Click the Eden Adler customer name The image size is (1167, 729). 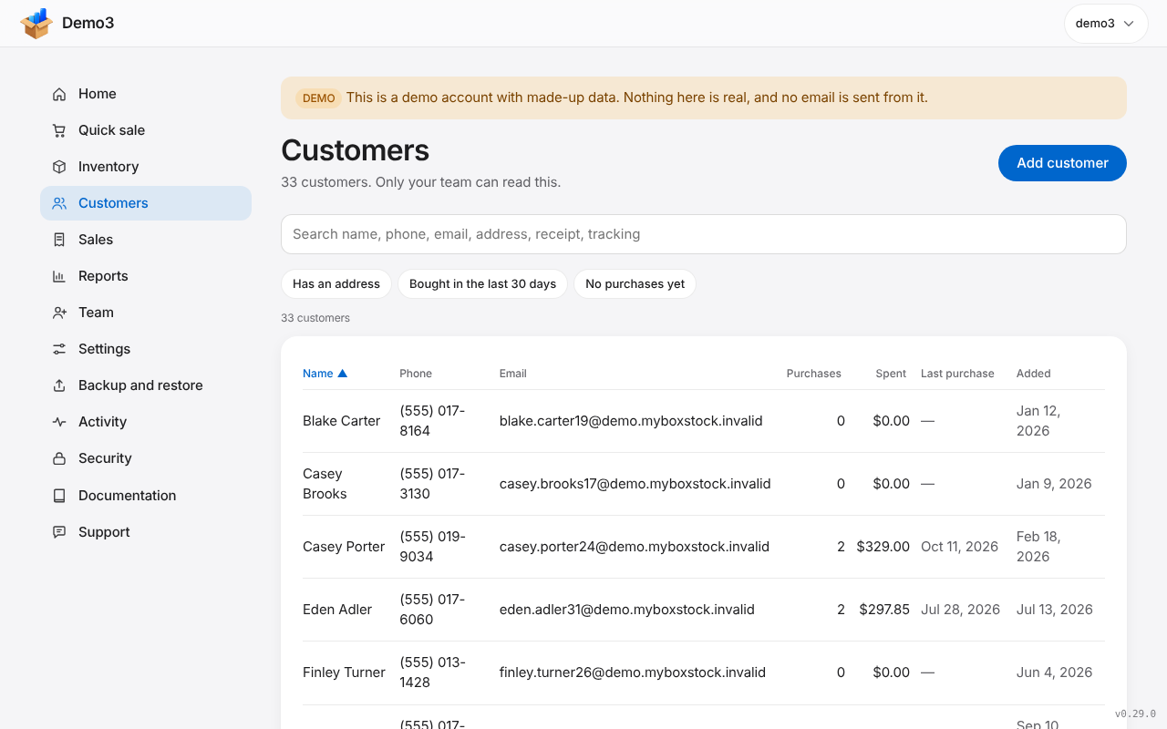click(337, 610)
